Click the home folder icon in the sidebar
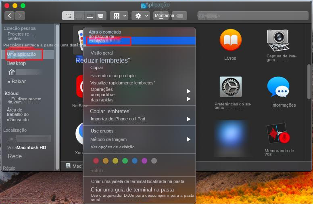 tap(12, 72)
